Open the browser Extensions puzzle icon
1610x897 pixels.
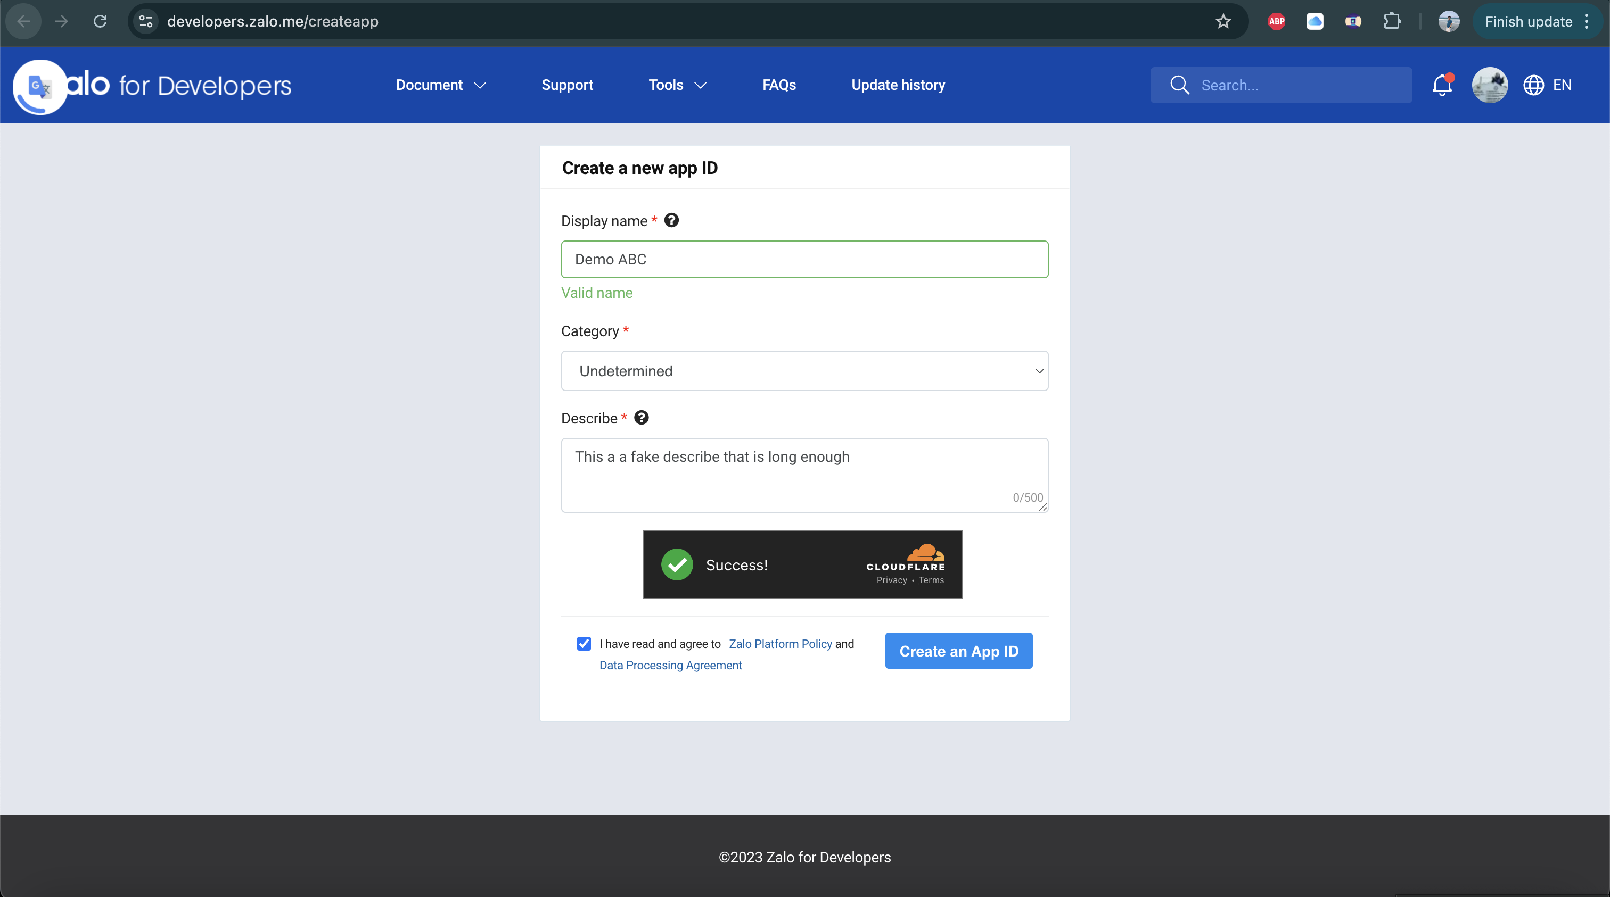click(1391, 22)
